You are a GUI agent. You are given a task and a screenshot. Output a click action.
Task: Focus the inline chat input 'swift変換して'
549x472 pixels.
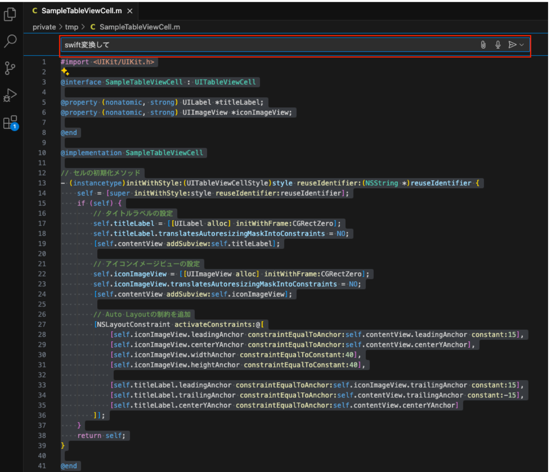click(270, 45)
